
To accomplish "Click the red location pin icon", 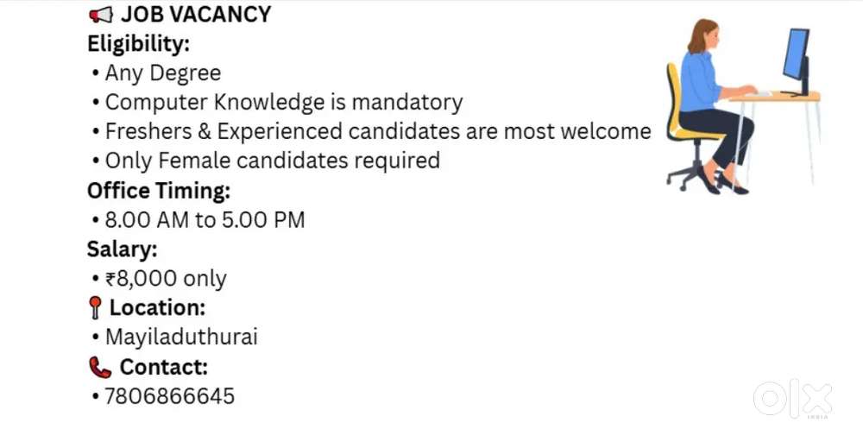I will pyautogui.click(x=95, y=308).
